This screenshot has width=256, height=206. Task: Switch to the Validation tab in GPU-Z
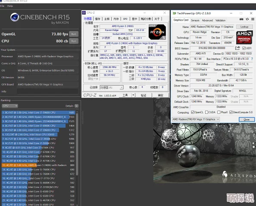pos(220,20)
